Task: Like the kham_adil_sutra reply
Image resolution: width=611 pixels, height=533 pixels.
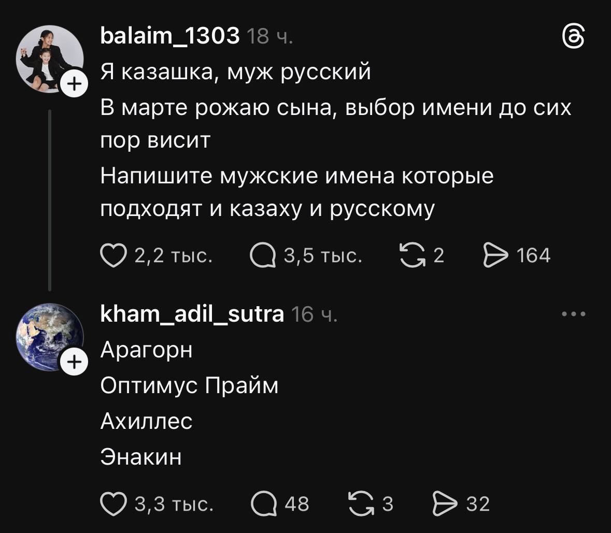Action: 113,504
